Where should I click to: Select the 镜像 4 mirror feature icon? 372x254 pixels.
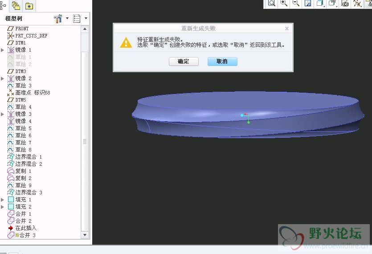pyautogui.click(x=11, y=121)
